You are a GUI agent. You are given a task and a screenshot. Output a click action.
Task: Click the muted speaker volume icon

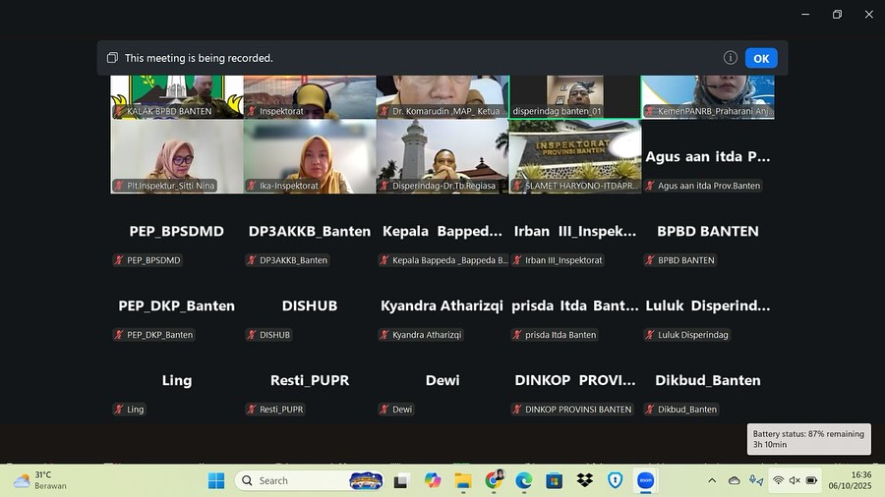795,480
